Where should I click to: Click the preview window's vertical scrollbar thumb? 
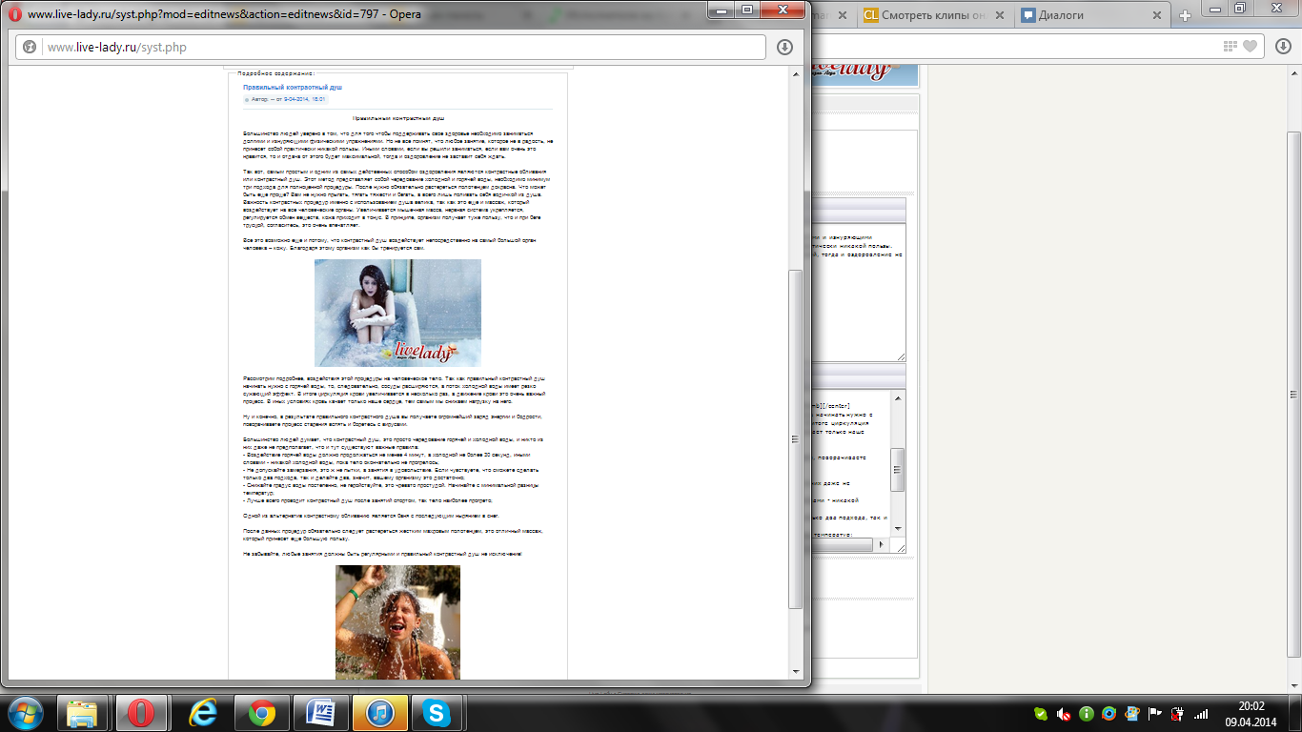796,438
